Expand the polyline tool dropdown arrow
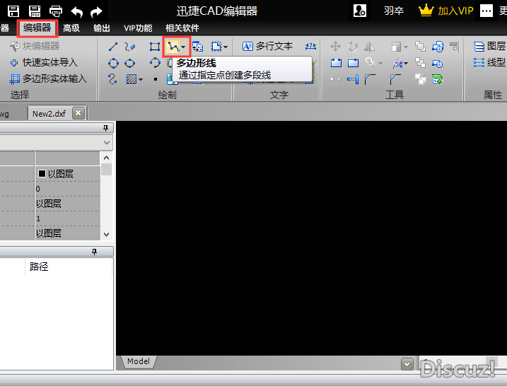Viewport: 507px width, 386px height. [x=184, y=47]
